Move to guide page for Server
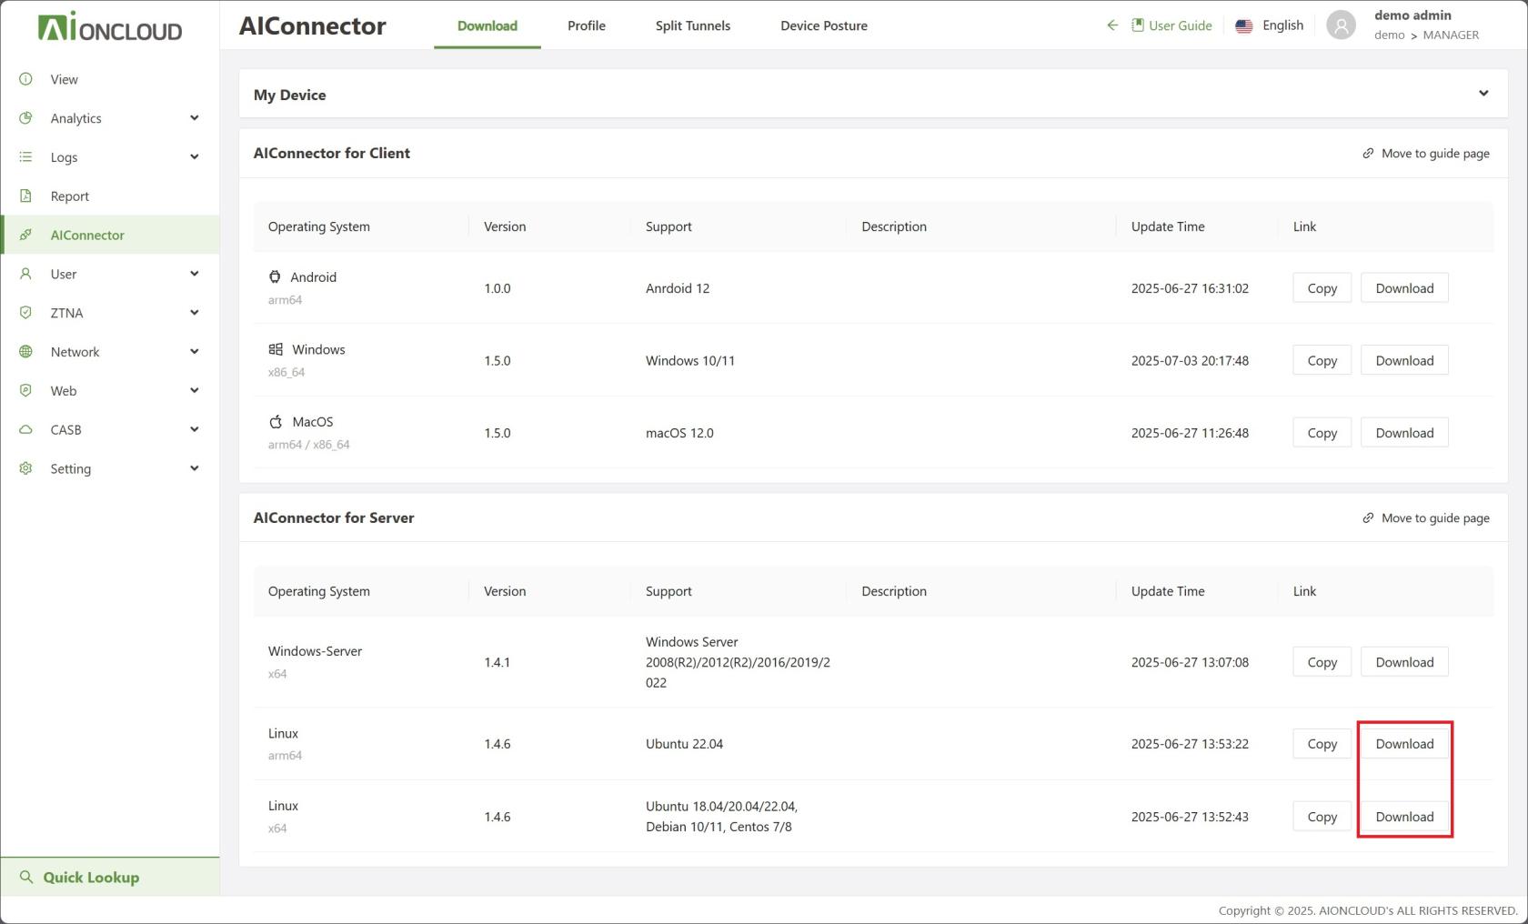Viewport: 1528px width, 924px height. click(1426, 518)
